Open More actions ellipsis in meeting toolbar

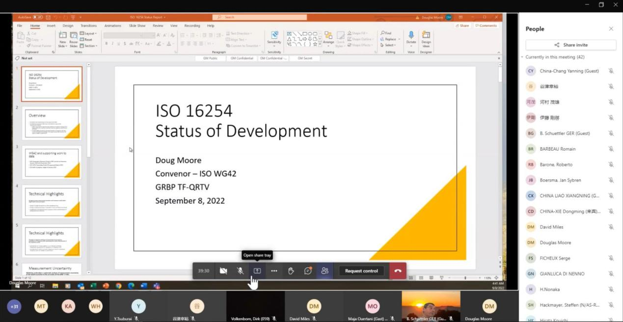[274, 271]
